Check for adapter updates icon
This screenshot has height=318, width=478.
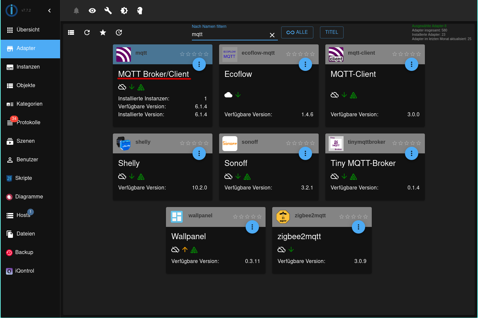pyautogui.click(x=119, y=32)
